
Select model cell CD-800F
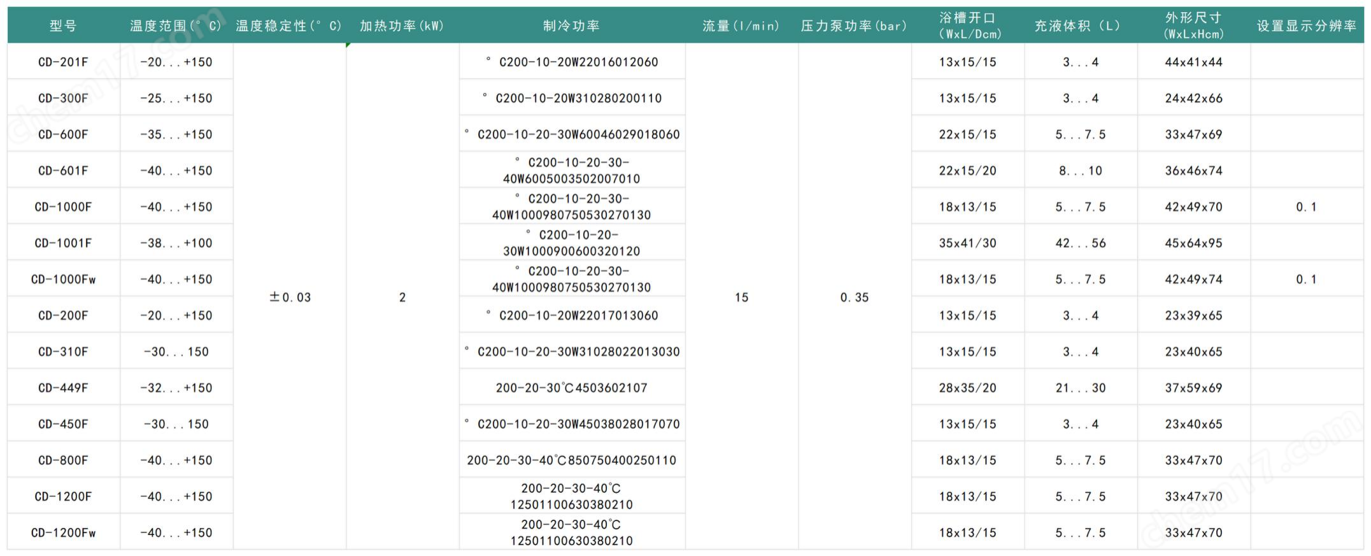[63, 460]
